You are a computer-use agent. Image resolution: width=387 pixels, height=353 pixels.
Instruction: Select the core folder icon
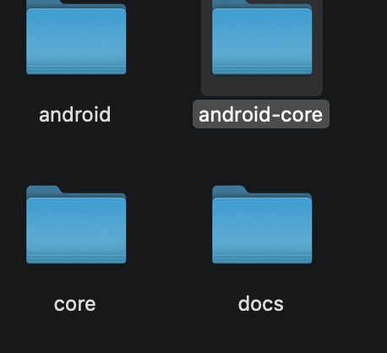(76, 225)
